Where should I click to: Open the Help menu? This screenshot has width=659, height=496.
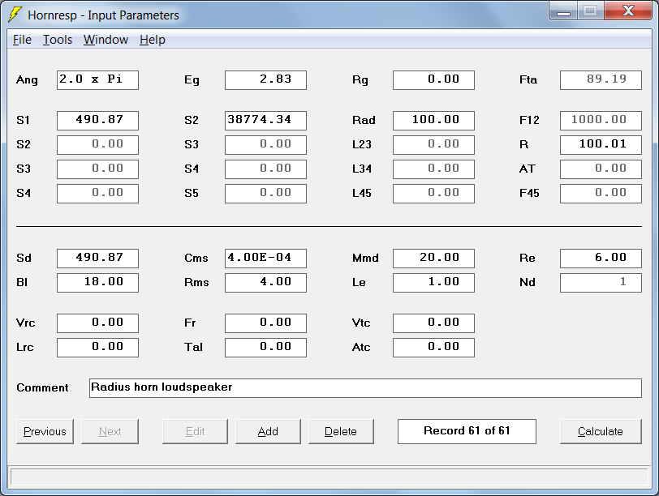152,40
